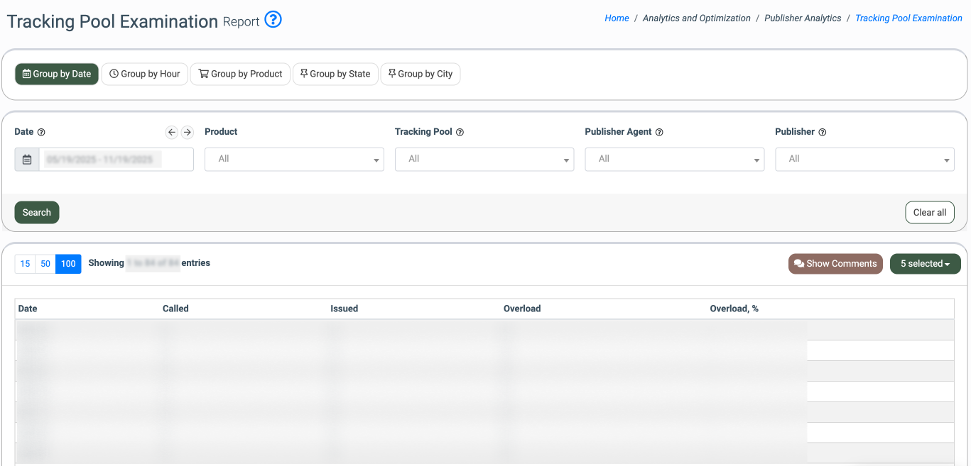Click the calendar icon beside date field
The height and width of the screenshot is (466, 971).
pos(27,160)
